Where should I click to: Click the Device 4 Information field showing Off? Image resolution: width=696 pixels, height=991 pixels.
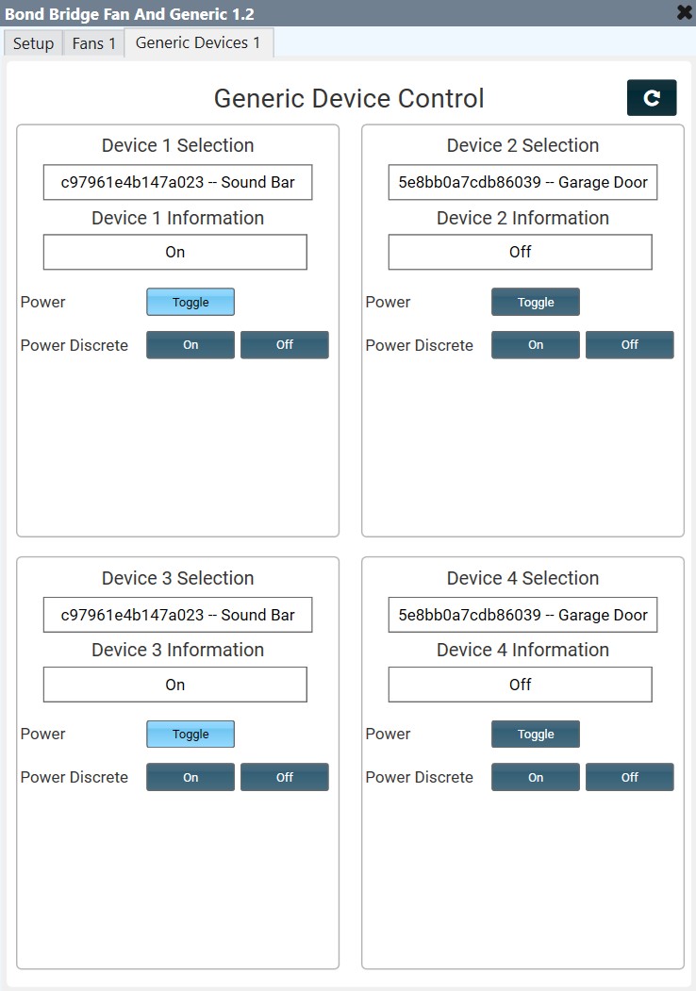(520, 684)
